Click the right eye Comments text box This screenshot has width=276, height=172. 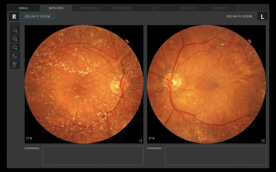(93, 156)
